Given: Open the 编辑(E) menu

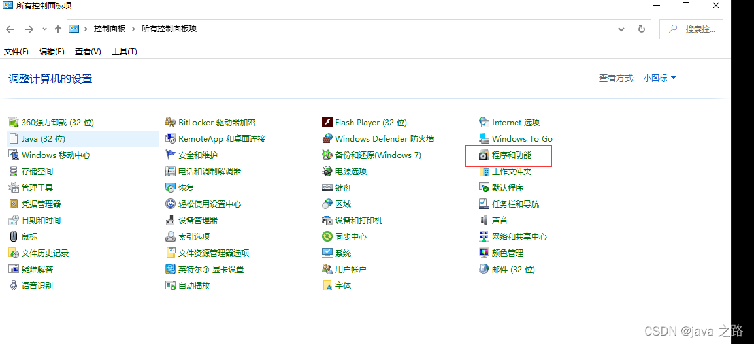Looking at the screenshot, I should coord(52,52).
